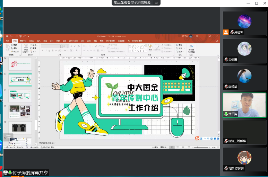Click the Save icon in PowerPoint title bar
This screenshot has width=268, height=177.
pyautogui.click(x=7, y=36)
